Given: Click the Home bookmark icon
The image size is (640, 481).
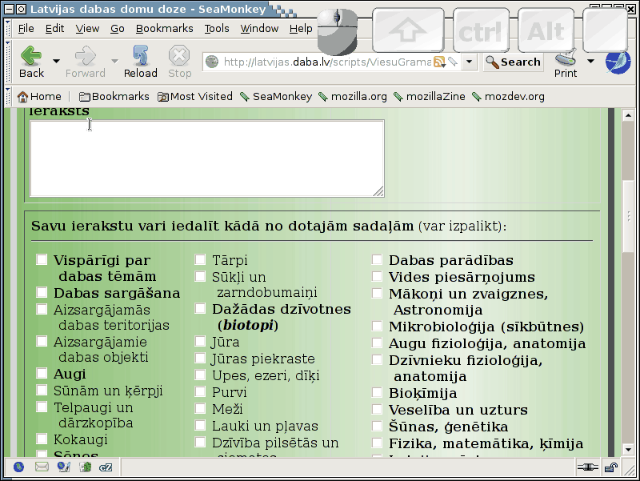Looking at the screenshot, I should click(x=23, y=97).
